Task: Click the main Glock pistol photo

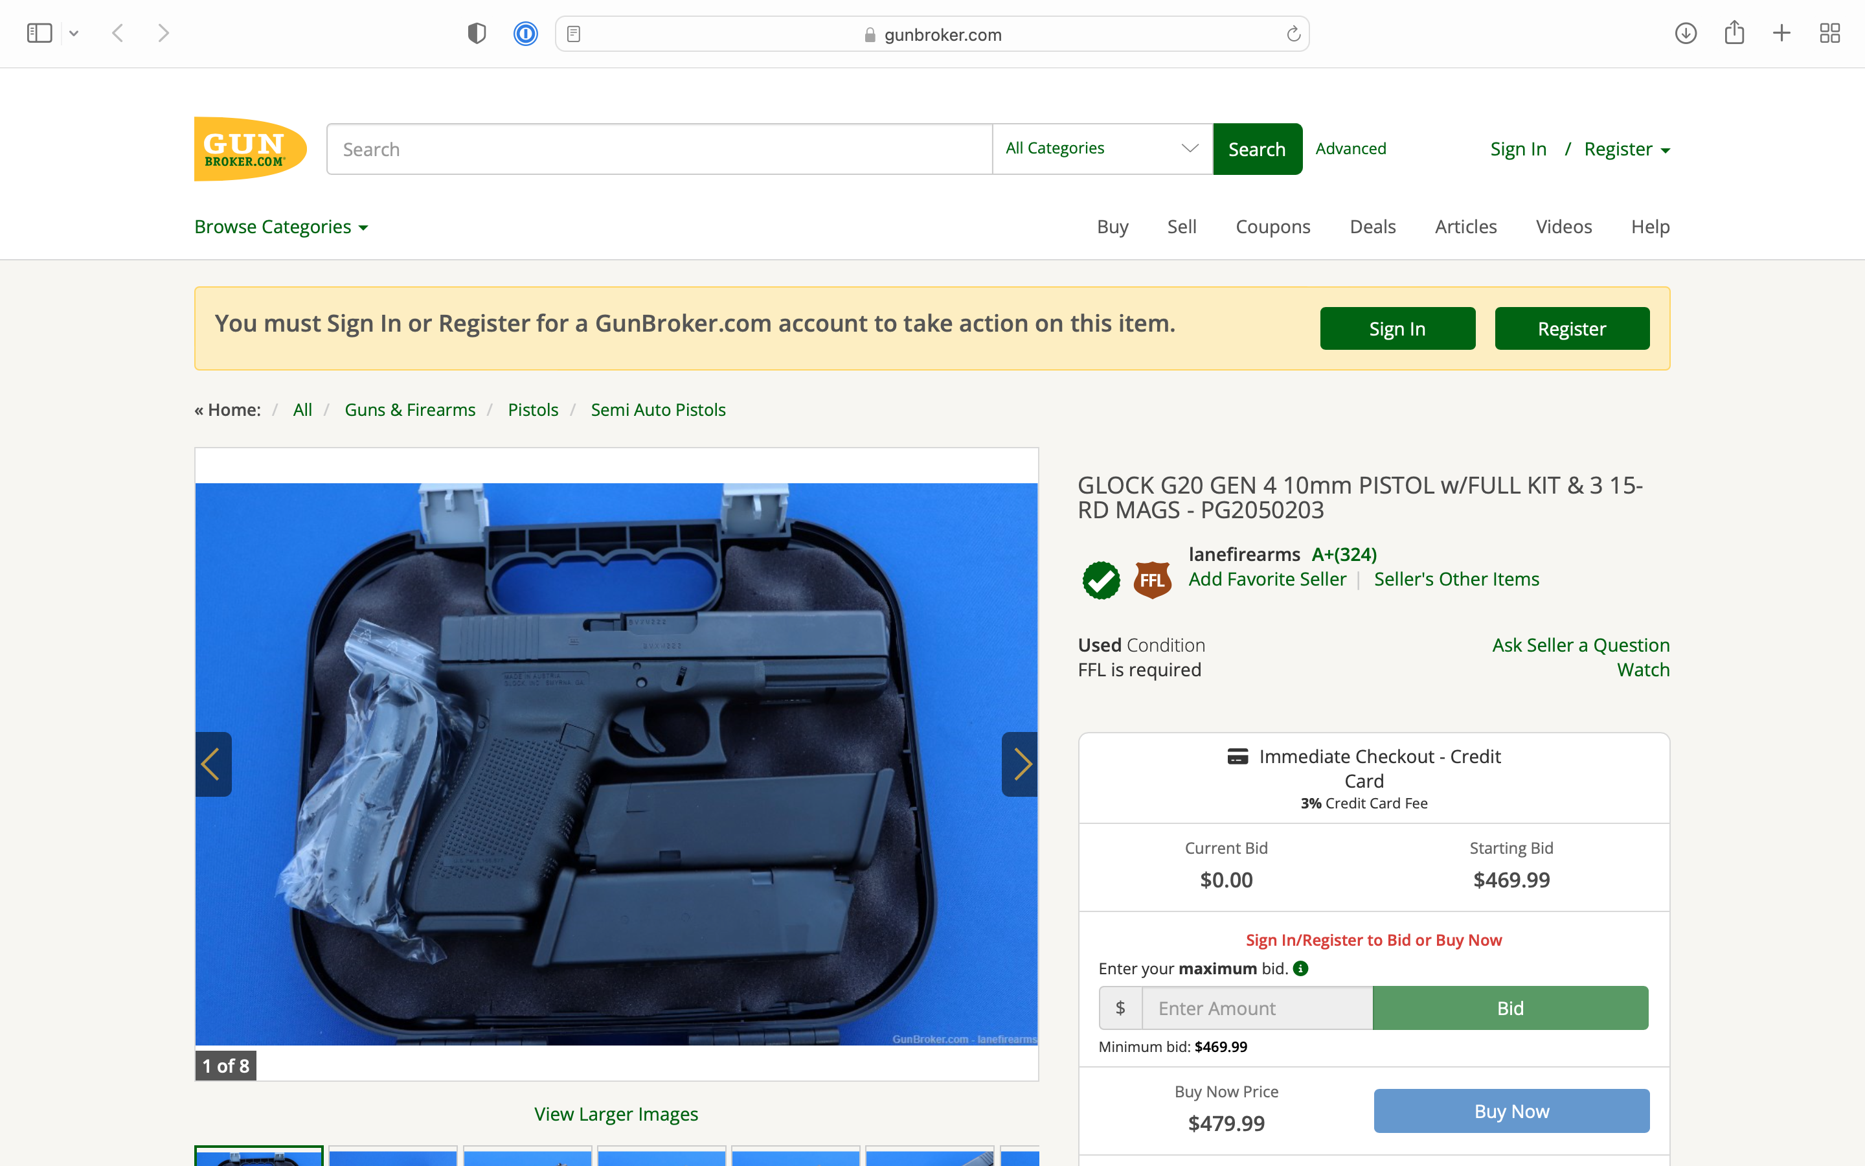Action: (616, 764)
